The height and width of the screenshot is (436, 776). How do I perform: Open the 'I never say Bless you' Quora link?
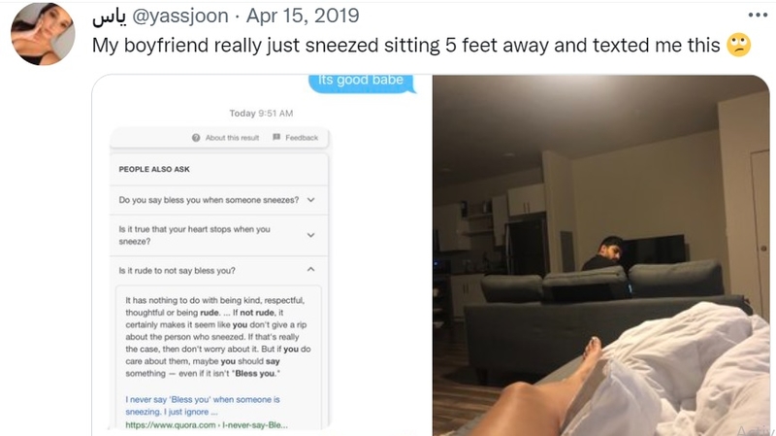tap(203, 405)
